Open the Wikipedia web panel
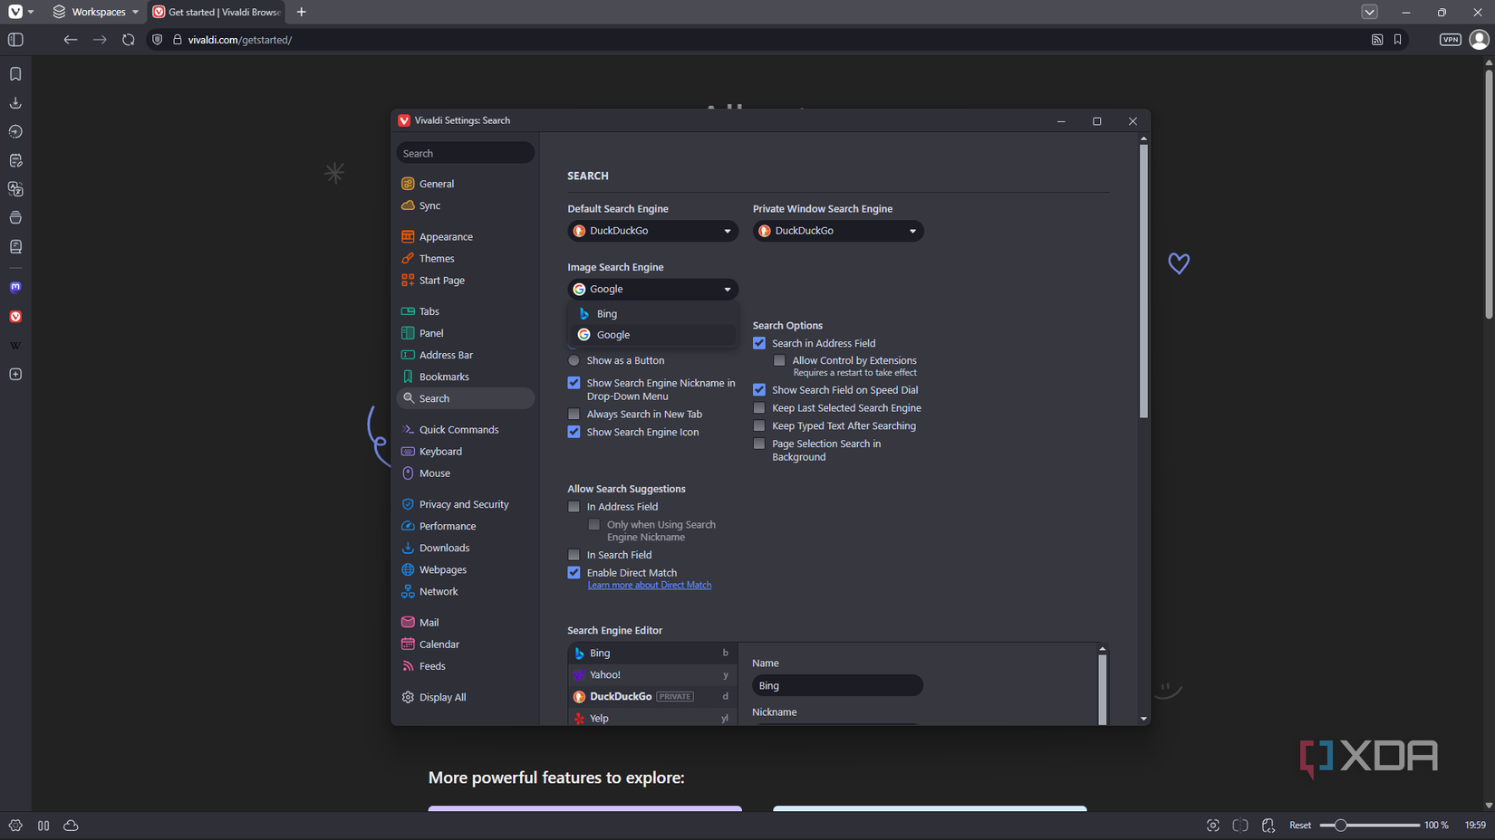1495x840 pixels. tap(15, 345)
